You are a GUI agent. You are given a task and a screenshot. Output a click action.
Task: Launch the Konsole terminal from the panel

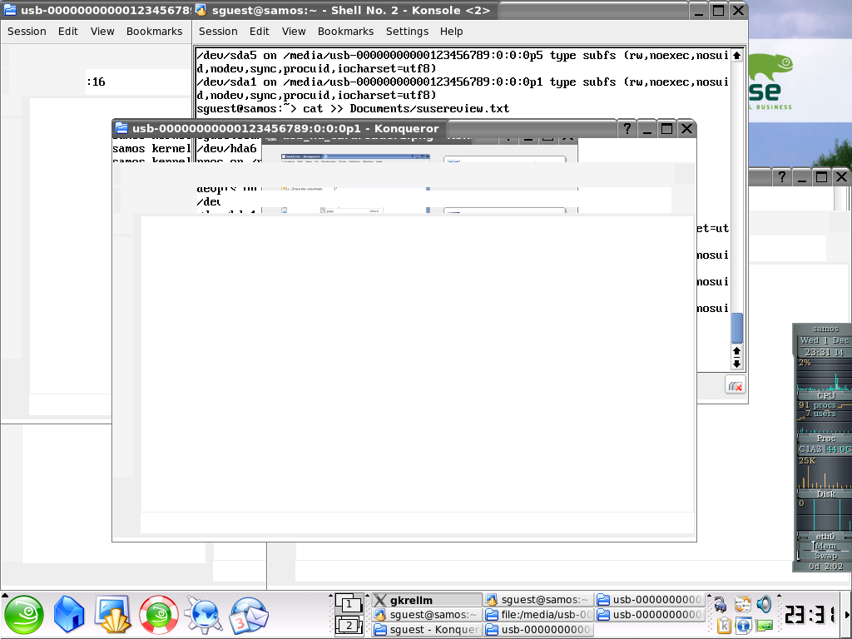pos(113,615)
